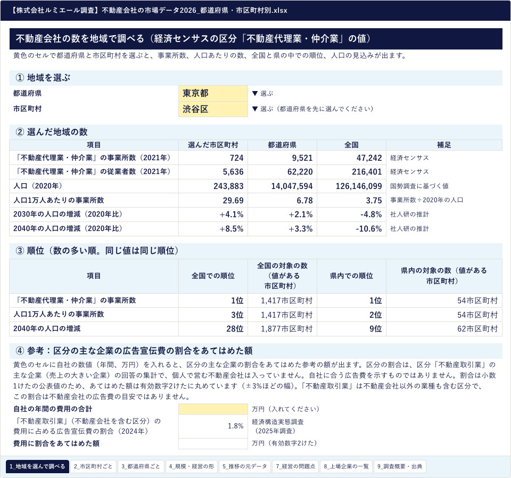The width and height of the screenshot is (511, 478).
Task: Click the yellow 自社の年間の費用の合計 input cell
Action: pos(213,409)
